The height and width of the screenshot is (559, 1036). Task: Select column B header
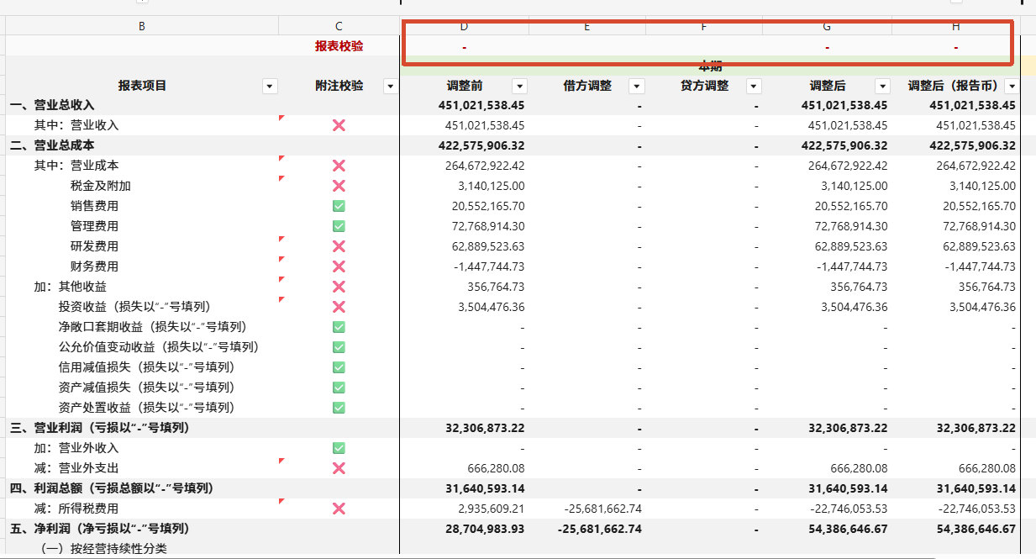pos(142,26)
